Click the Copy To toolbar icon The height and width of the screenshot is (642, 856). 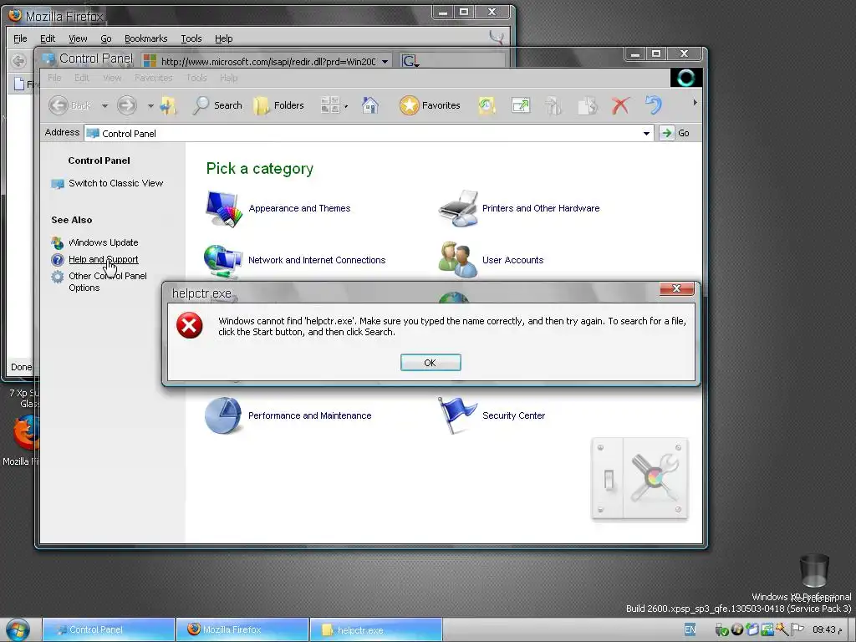588,105
